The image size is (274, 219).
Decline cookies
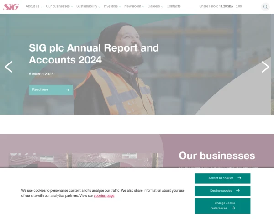[x=223, y=191]
